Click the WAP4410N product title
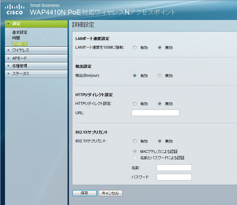The image size is (237, 205). 103,12
